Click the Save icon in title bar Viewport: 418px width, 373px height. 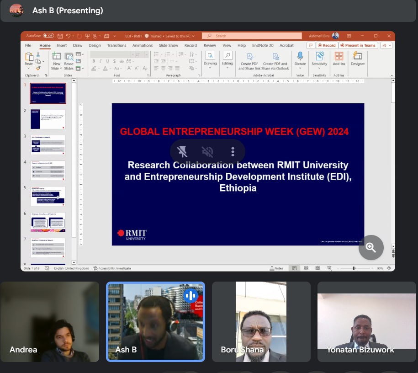[x=60, y=36]
